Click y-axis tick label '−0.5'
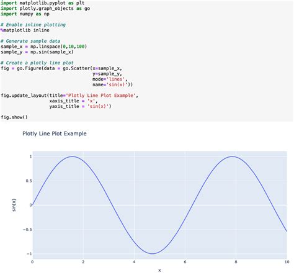The height and width of the screenshot is (275, 294). coord(27,230)
